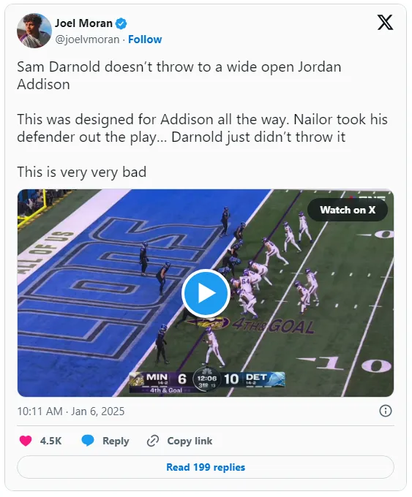This screenshot has width=412, height=497.
Task: Follow @joelvmoran
Action: pyautogui.click(x=145, y=39)
